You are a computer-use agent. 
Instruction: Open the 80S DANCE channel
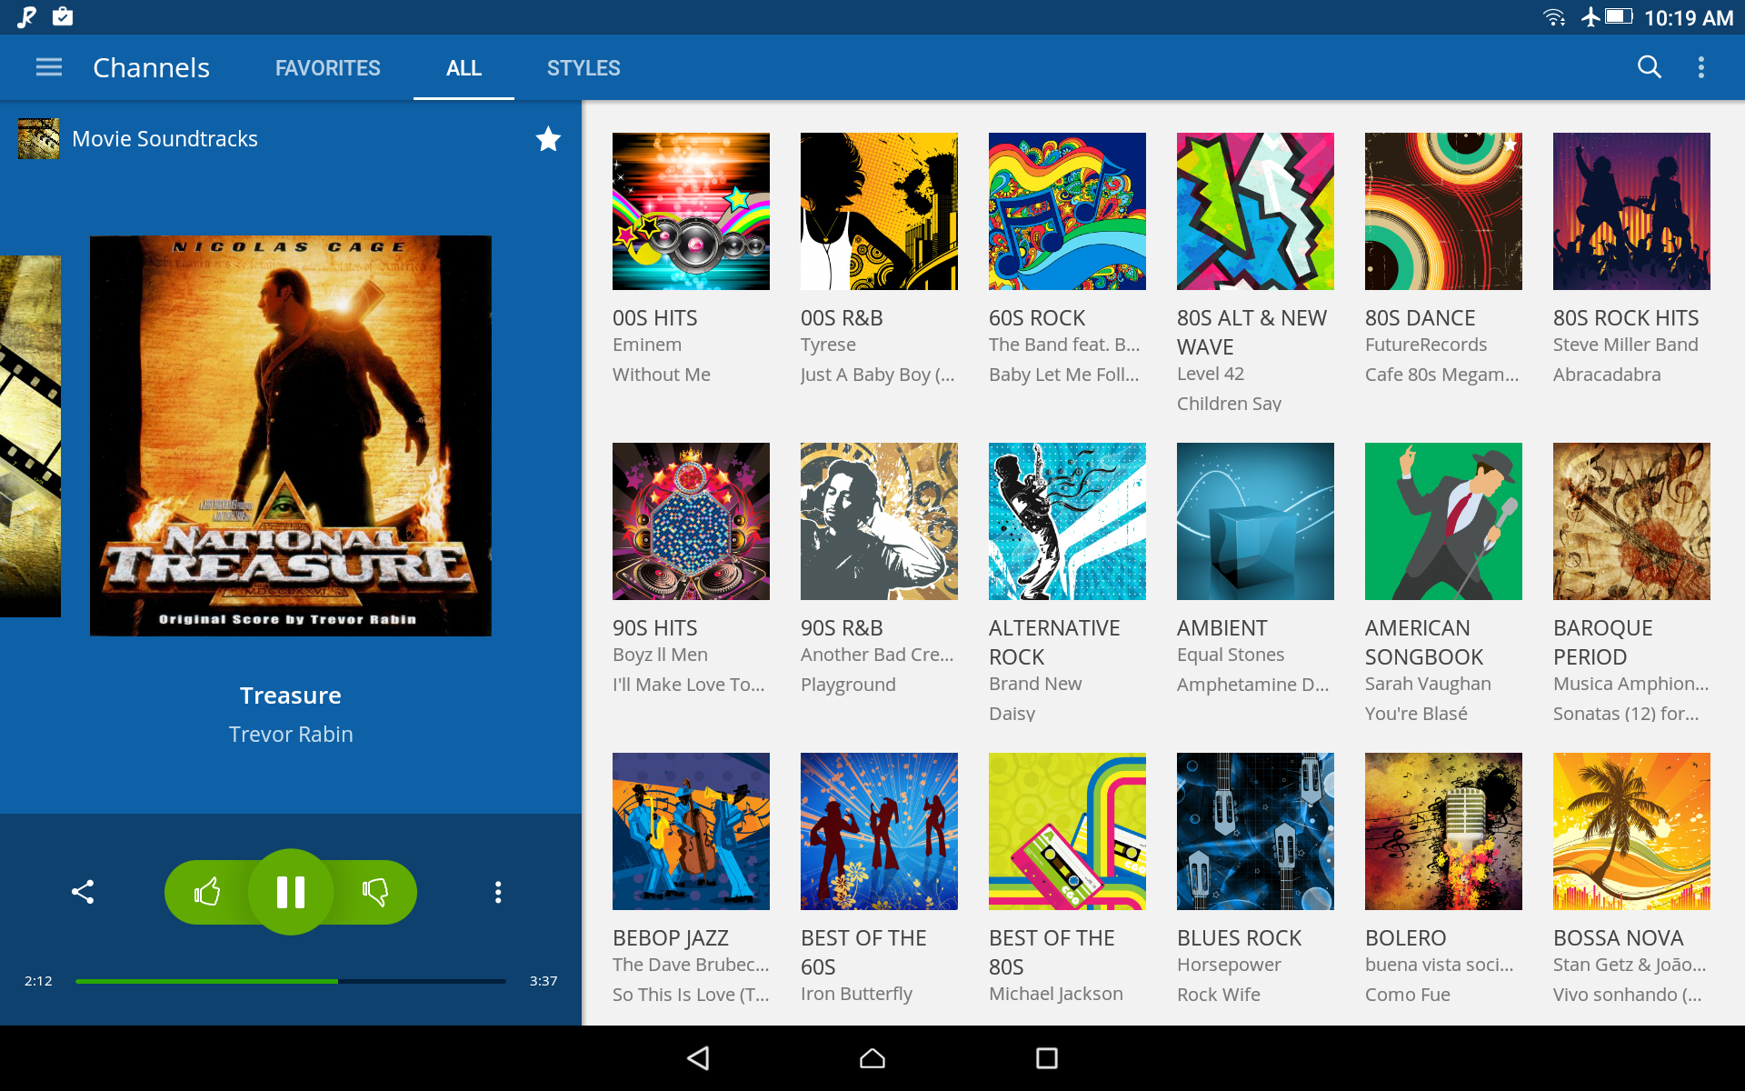[x=1443, y=211]
